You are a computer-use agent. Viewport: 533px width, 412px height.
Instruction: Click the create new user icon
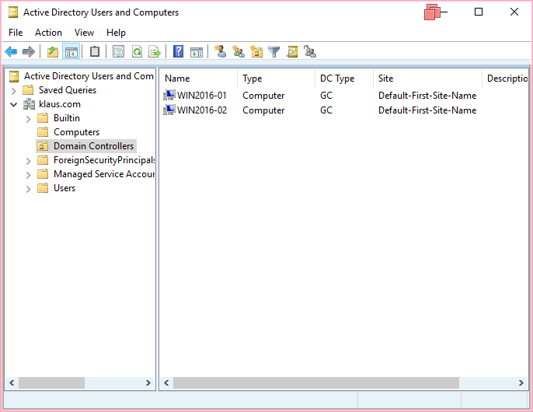[x=221, y=52]
